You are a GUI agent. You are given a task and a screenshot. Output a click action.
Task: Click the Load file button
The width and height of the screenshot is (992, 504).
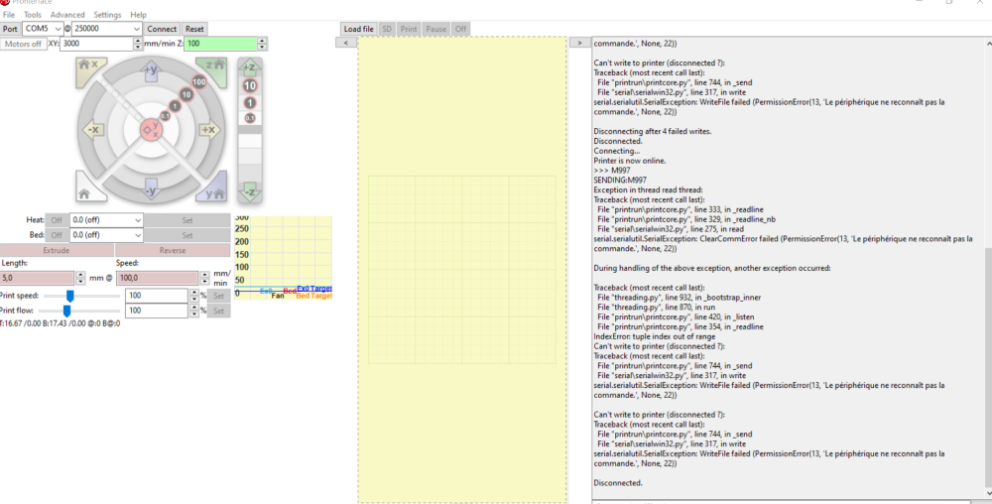[358, 29]
